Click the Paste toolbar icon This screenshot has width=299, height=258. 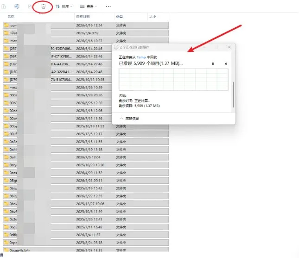(4, 6)
